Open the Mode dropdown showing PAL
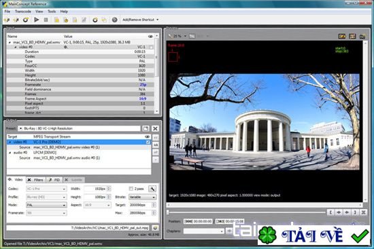374x249 pixels. (x=46, y=205)
